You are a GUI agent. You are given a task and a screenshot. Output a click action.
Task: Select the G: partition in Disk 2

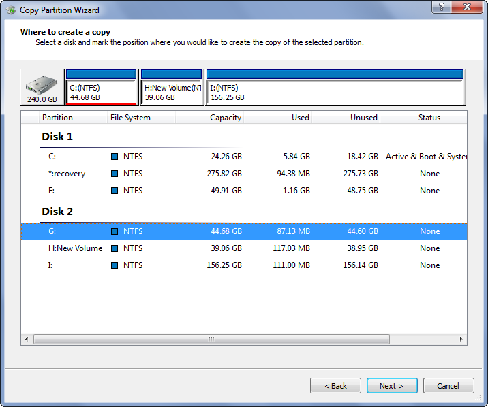point(244,231)
